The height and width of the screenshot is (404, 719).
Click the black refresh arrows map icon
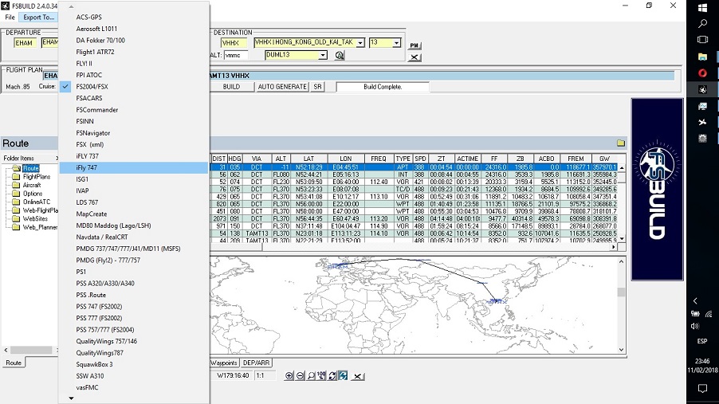(332, 375)
